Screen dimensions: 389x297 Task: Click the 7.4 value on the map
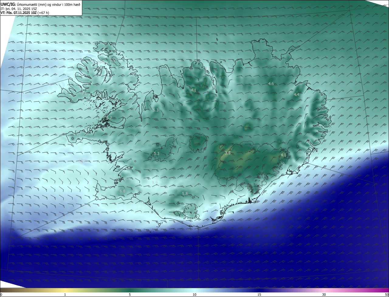pos(84,94)
